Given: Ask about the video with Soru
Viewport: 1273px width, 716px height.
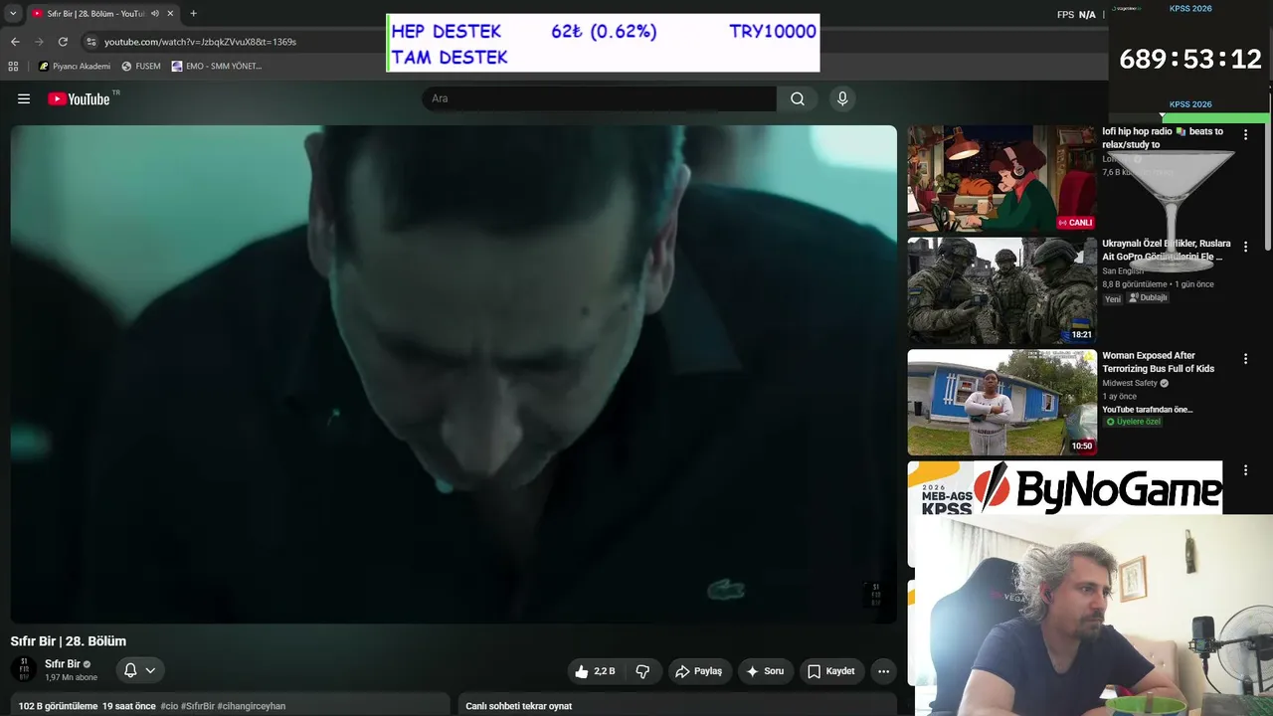Looking at the screenshot, I should click(x=766, y=671).
